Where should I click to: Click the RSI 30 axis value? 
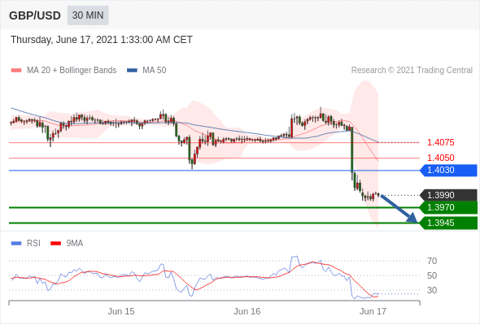pos(432,290)
